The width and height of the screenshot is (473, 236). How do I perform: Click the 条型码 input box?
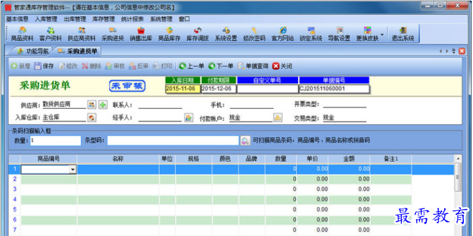pos(173,141)
